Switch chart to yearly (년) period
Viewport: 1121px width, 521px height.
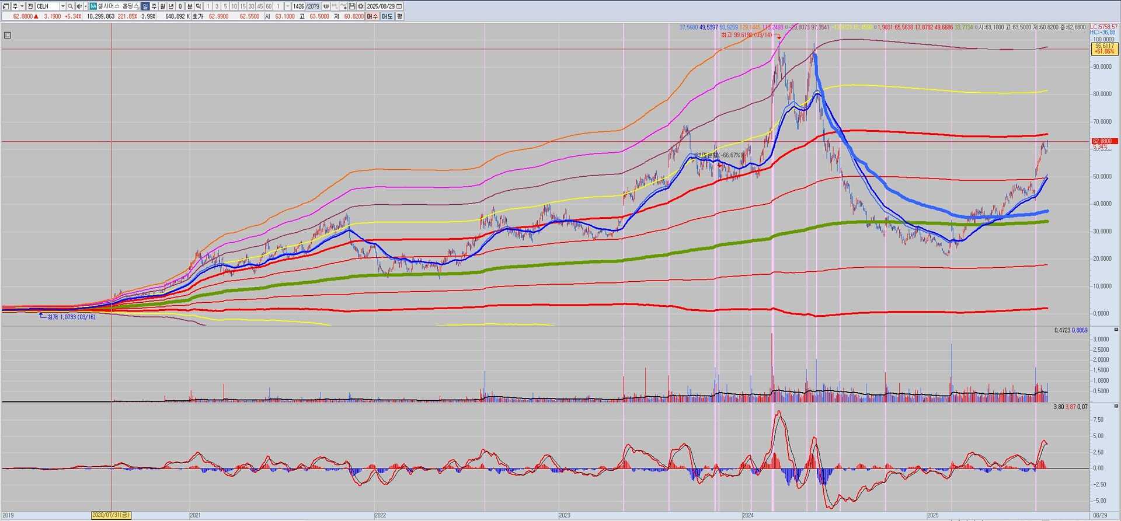tap(172, 6)
